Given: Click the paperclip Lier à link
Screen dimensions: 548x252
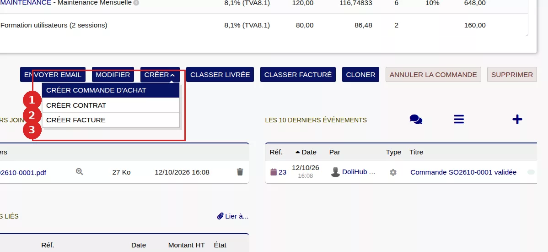Looking at the screenshot, I should [233, 216].
